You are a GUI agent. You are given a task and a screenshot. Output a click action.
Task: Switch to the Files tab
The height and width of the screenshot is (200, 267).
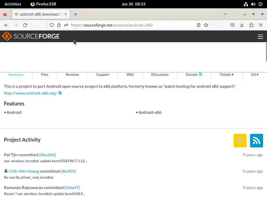click(45, 74)
